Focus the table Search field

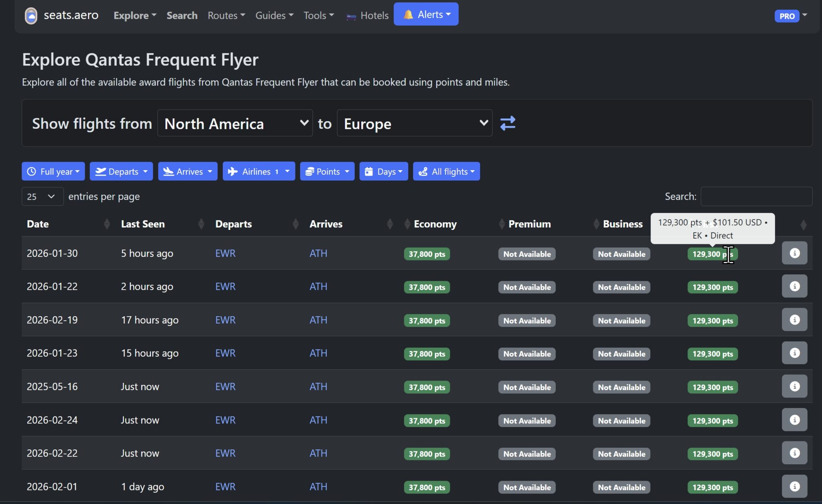tap(756, 196)
